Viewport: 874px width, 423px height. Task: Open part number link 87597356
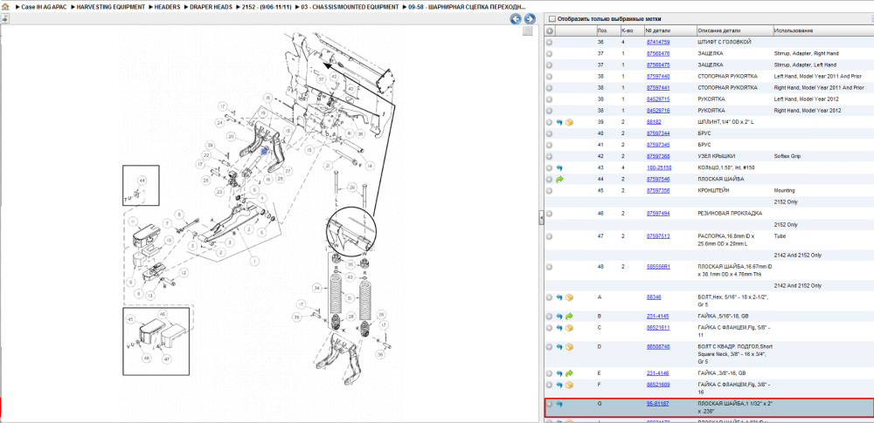coord(658,190)
